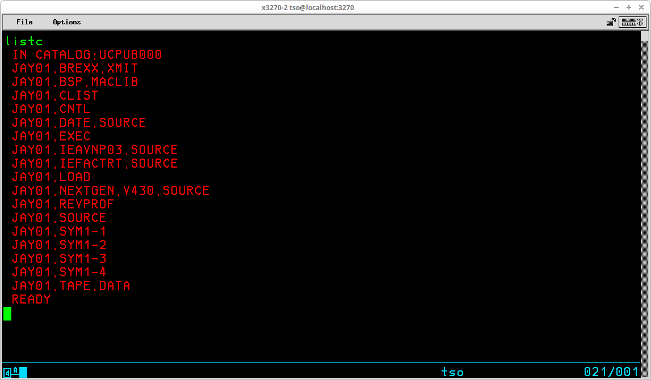
Task: Maximize the x3270 window
Action: (x=628, y=7)
